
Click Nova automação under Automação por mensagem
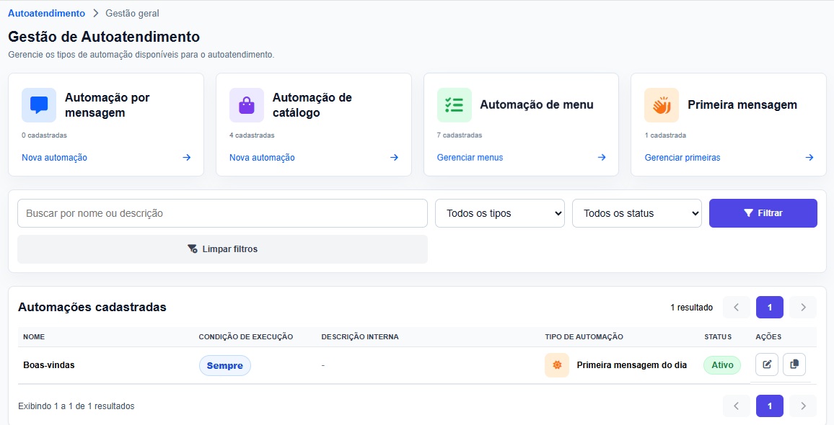54,158
